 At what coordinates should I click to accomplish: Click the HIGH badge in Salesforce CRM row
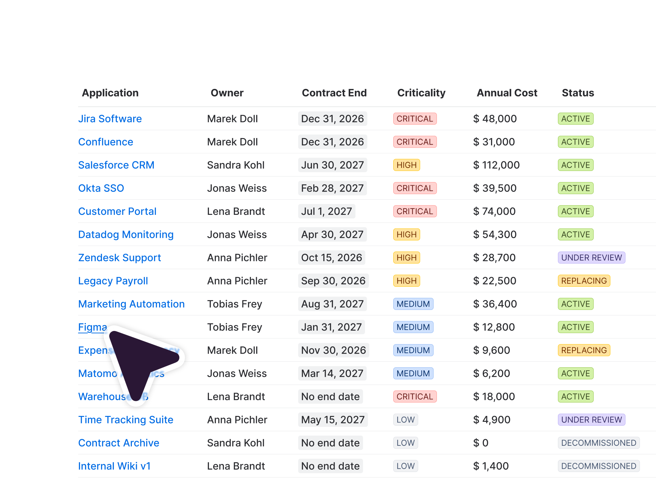(x=407, y=165)
